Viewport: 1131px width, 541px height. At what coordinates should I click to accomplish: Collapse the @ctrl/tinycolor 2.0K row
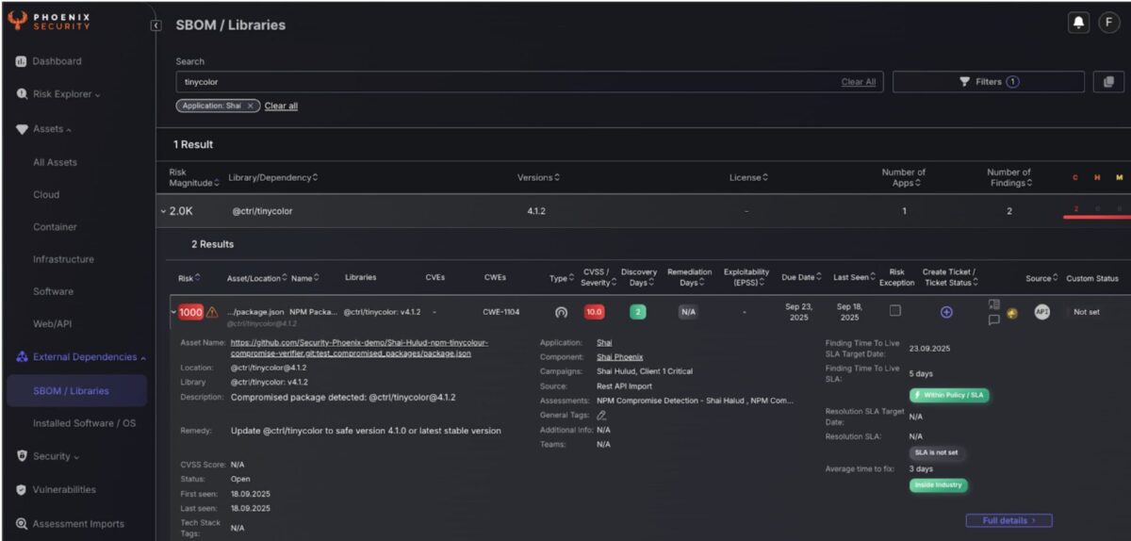(163, 211)
